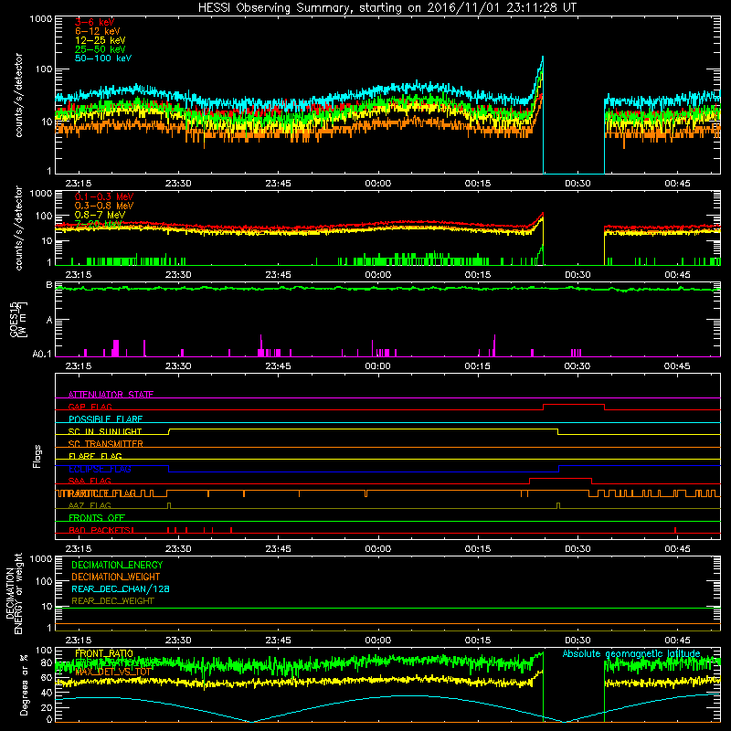
Task: Click the "ATTENUATOR_STATE" flag label
Action: click(111, 395)
